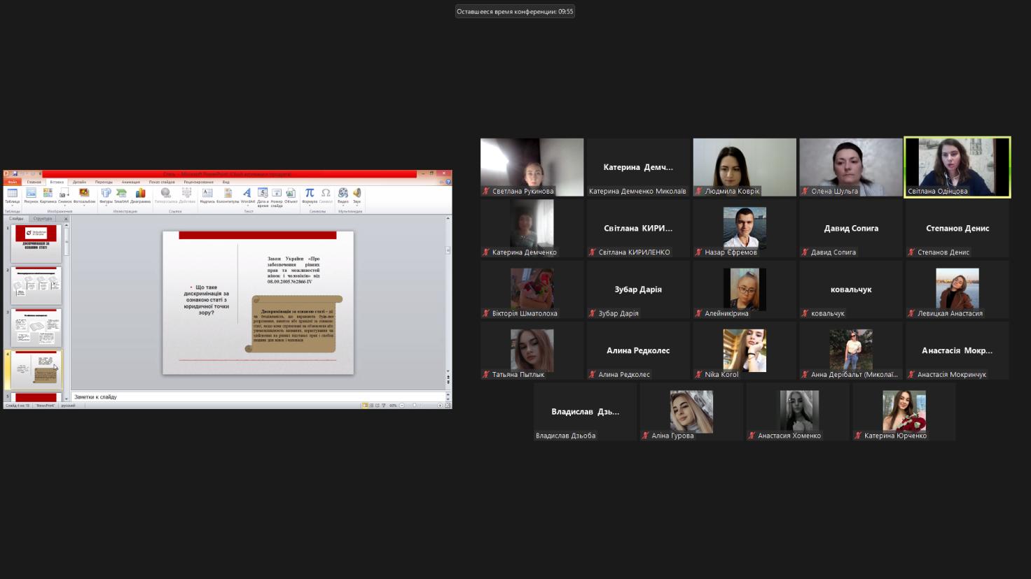Click the WordArt icon in the ribbon
Screen dimensions: 1031x579
[x=247, y=194]
